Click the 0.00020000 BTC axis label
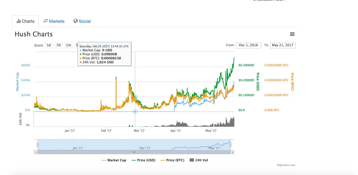 277,80
